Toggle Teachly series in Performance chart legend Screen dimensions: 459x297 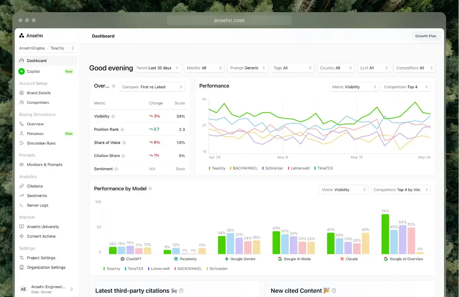coord(217,168)
